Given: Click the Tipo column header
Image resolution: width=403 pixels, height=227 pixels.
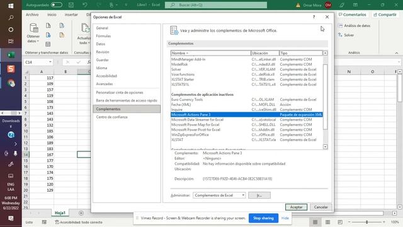Looking at the screenshot, I should coord(301,53).
